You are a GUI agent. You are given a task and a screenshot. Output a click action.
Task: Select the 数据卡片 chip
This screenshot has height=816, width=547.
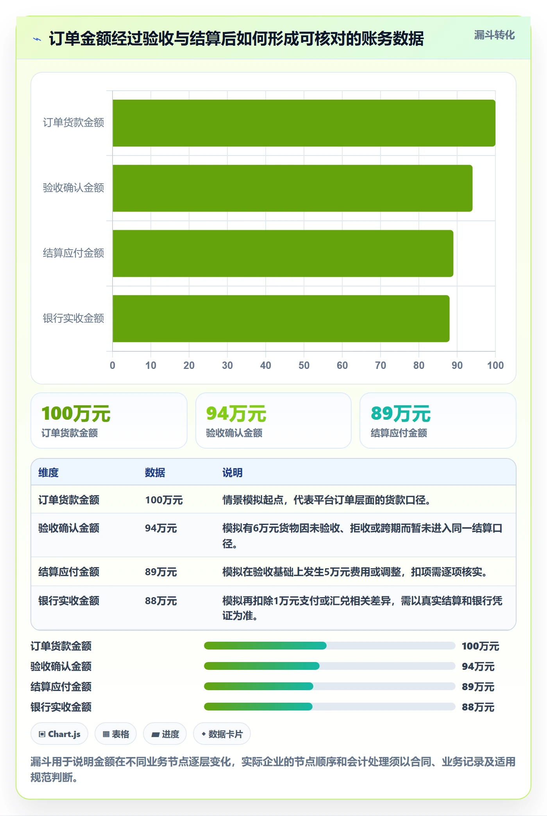coord(222,734)
